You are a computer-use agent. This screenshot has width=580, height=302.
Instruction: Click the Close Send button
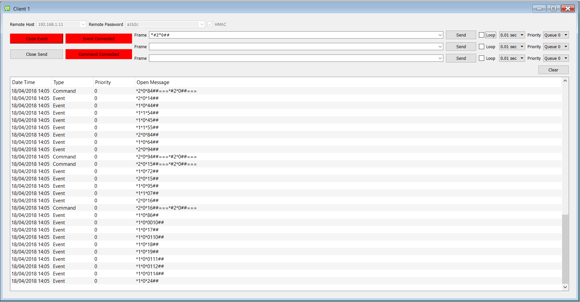click(x=37, y=54)
